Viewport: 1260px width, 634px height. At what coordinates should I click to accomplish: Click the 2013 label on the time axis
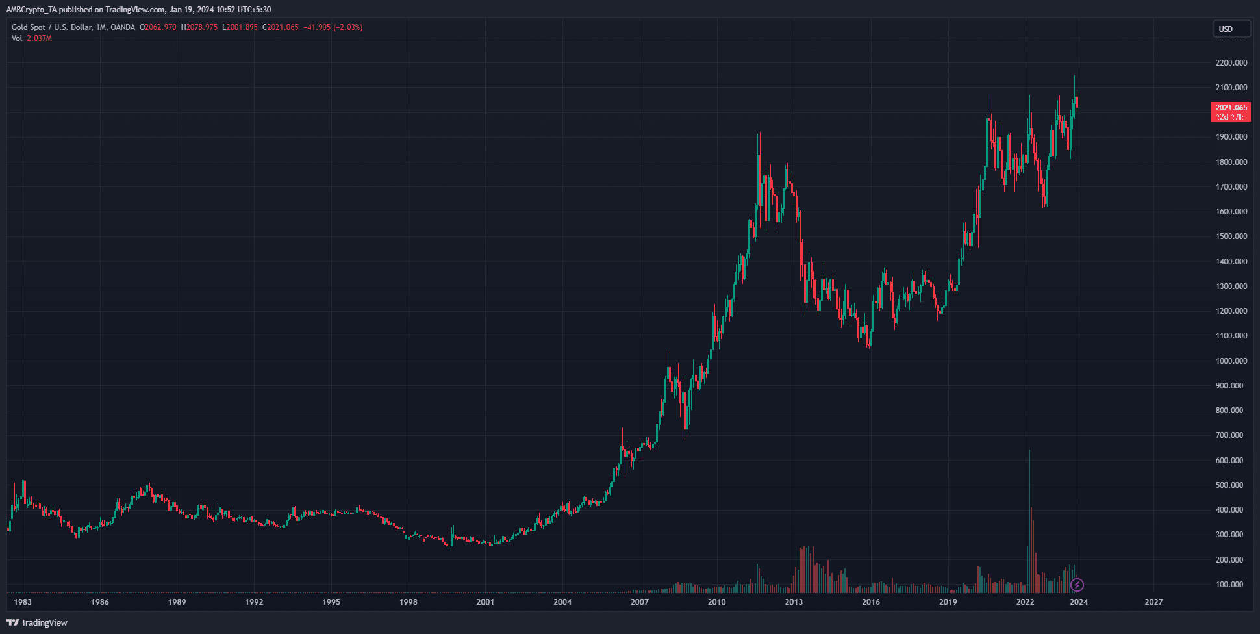794,602
